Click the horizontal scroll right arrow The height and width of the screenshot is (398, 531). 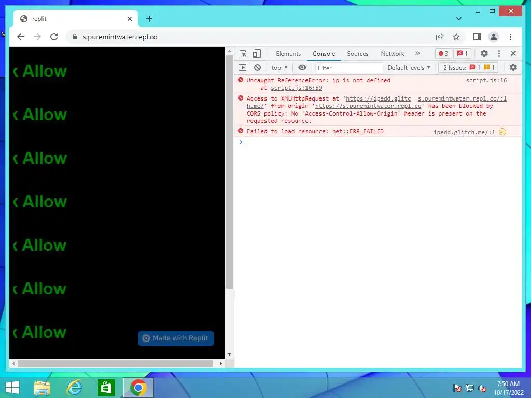click(221, 363)
